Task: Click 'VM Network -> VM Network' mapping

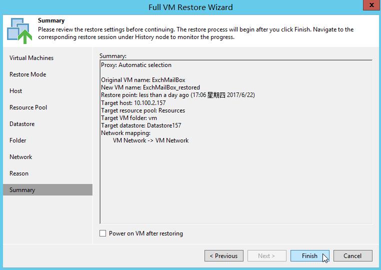Action: (x=150, y=140)
